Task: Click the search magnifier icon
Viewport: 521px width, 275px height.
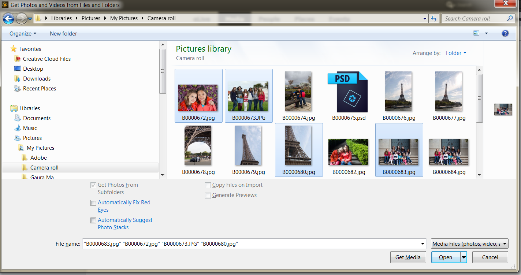Action: pyautogui.click(x=510, y=18)
